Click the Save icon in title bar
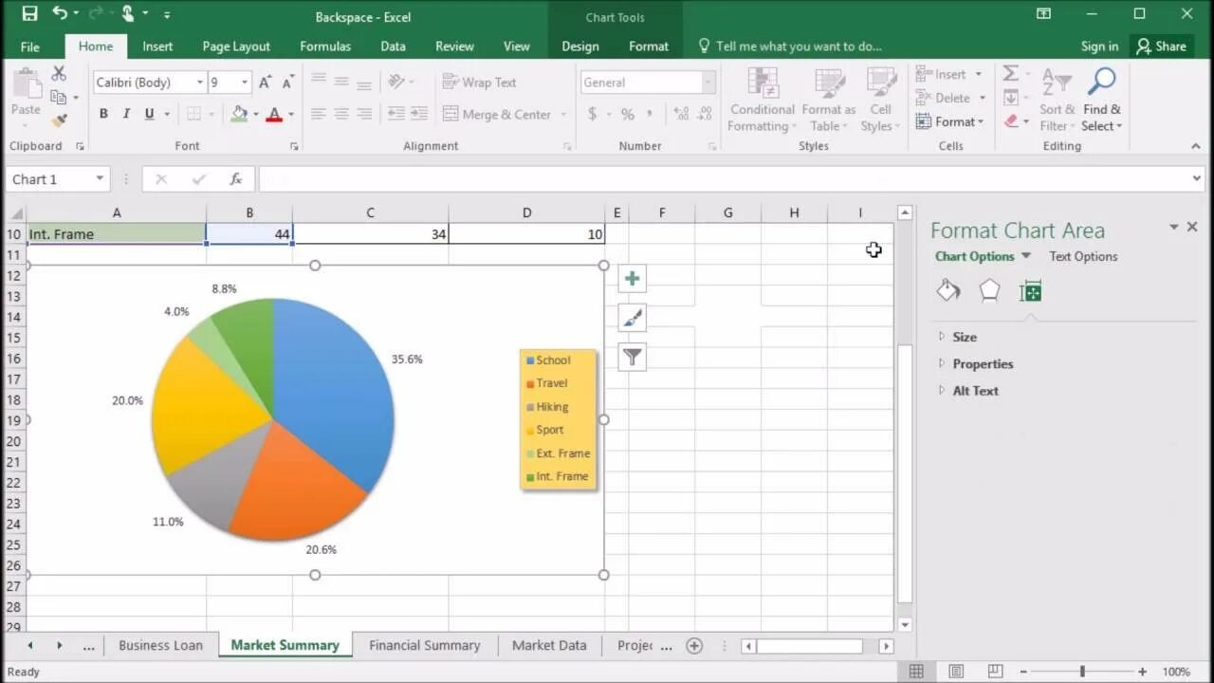 [29, 14]
